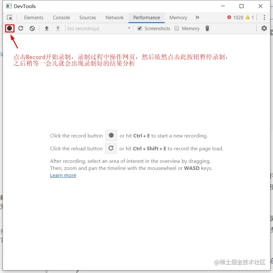Toggle the Screenshots checkbox
Image resolution: width=273 pixels, height=273 pixels.
[x=140, y=28]
